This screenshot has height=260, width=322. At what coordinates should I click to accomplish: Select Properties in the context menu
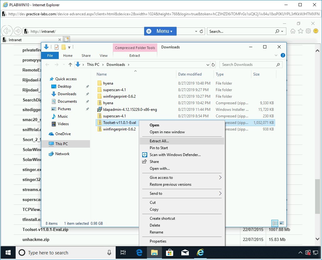(158, 241)
